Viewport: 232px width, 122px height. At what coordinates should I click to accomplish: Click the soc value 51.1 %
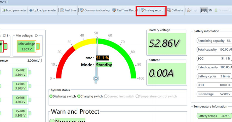(x=103, y=58)
